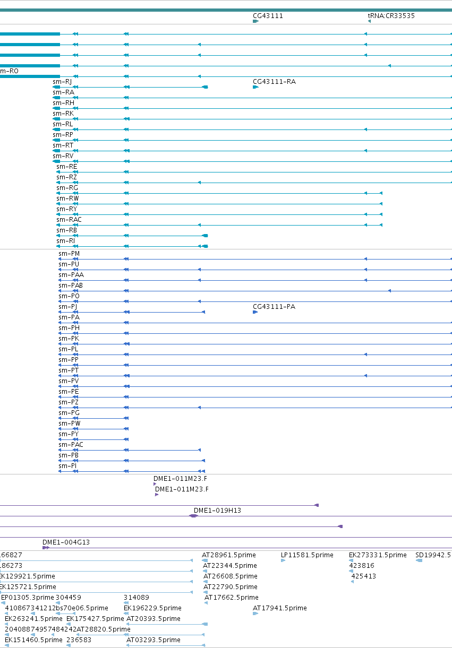The width and height of the screenshot is (452, 648).
Task: Click the sm-PAB protein label
Action: (71, 286)
